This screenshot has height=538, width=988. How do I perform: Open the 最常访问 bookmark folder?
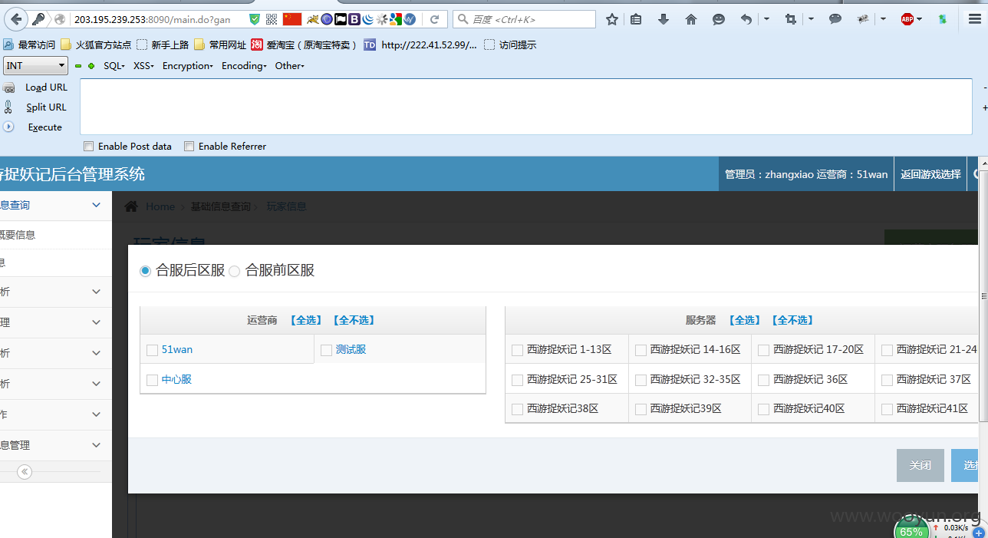29,45
